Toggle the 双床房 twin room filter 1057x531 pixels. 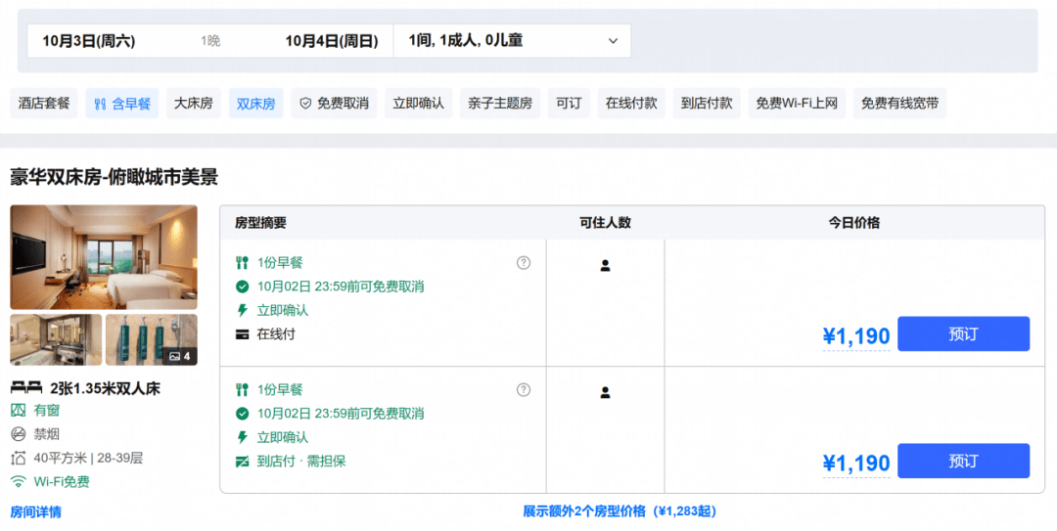256,103
